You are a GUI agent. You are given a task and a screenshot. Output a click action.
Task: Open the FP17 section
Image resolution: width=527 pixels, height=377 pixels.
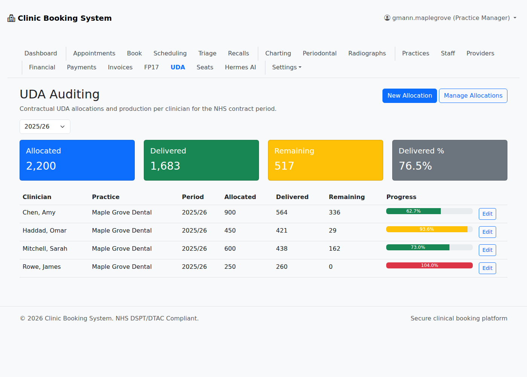pyautogui.click(x=151, y=67)
